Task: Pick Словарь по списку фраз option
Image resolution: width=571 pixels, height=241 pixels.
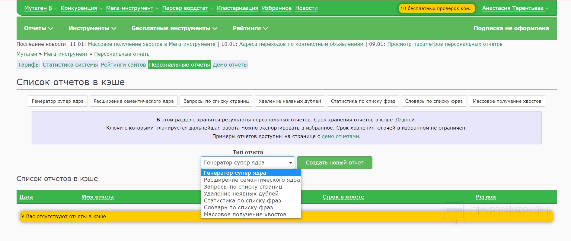Action: (238, 208)
